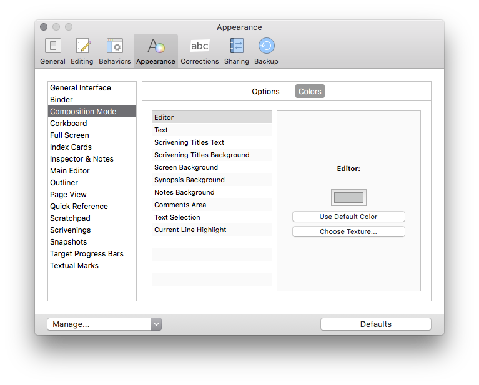Open the Manage... dropdown menu
This screenshot has width=479, height=385.
[x=104, y=324]
